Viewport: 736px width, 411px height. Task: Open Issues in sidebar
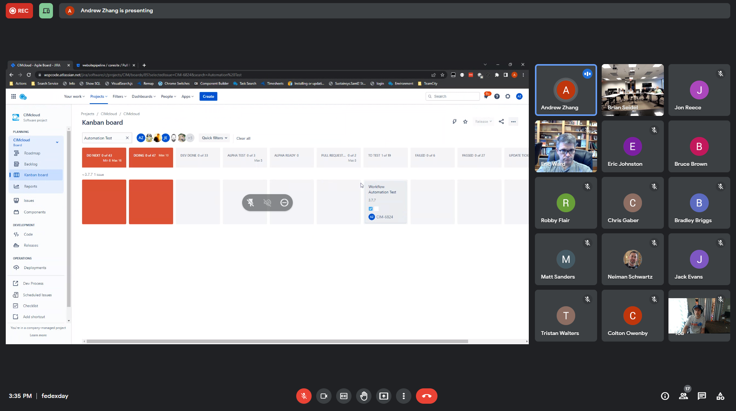(29, 201)
